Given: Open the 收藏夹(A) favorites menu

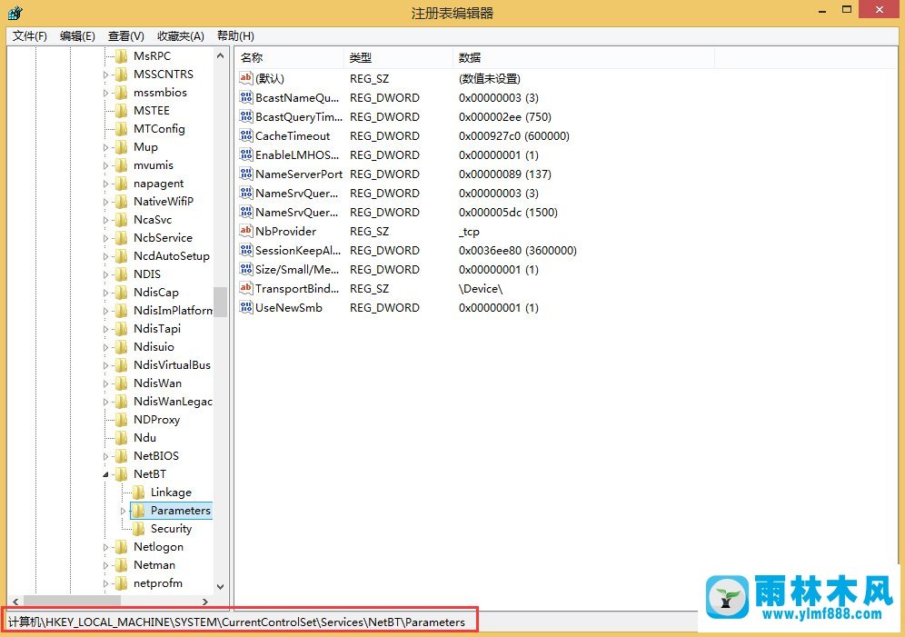Looking at the screenshot, I should click(x=181, y=36).
